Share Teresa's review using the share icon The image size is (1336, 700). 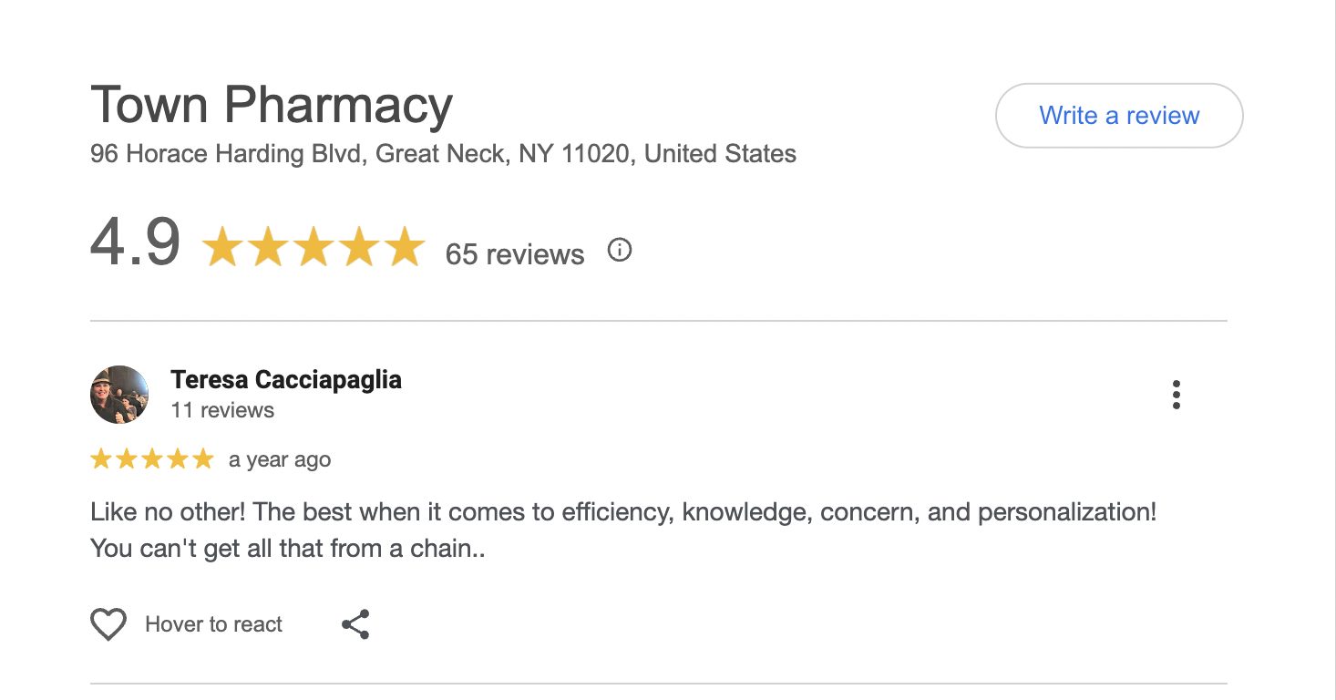tap(355, 624)
